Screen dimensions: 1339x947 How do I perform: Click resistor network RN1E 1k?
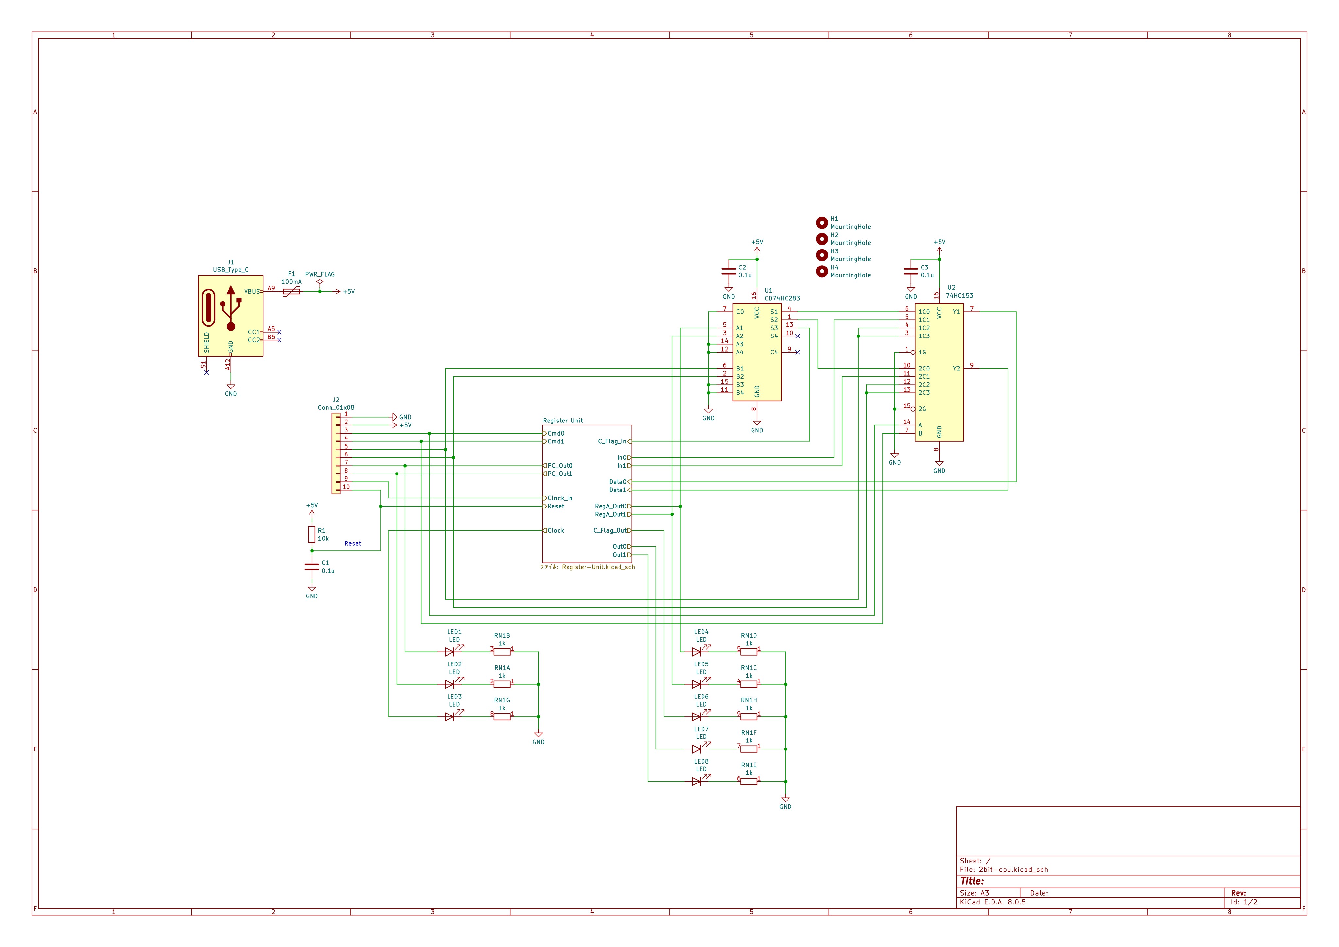click(x=749, y=781)
